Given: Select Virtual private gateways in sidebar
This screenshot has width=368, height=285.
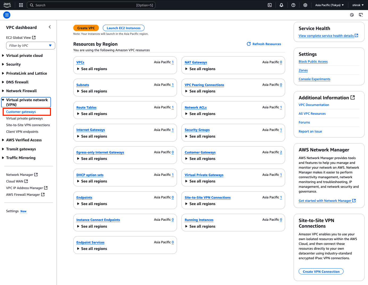Looking at the screenshot, I should point(24,118).
